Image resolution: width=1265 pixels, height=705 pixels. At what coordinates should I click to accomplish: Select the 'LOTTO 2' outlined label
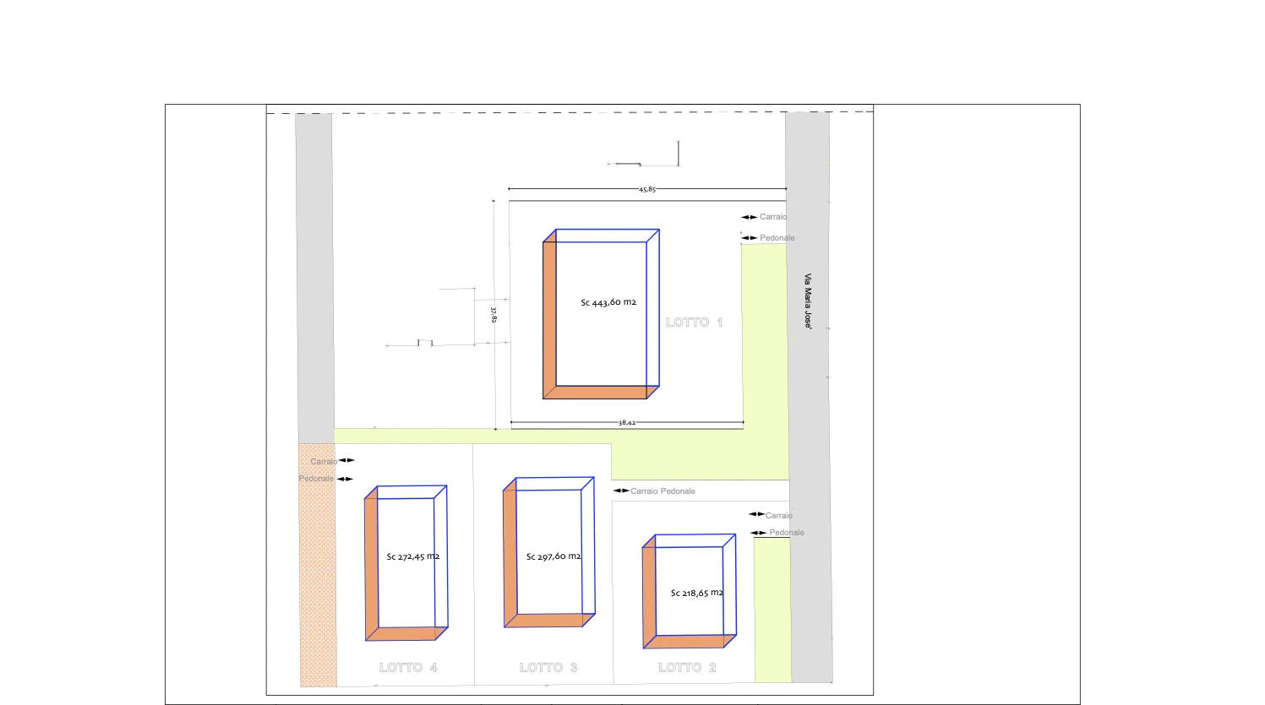(x=687, y=668)
